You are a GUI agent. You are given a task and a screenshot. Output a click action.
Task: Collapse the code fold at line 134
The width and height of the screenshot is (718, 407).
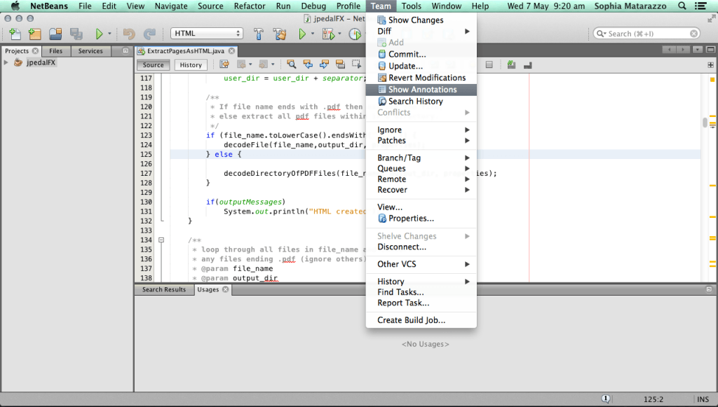click(x=162, y=239)
